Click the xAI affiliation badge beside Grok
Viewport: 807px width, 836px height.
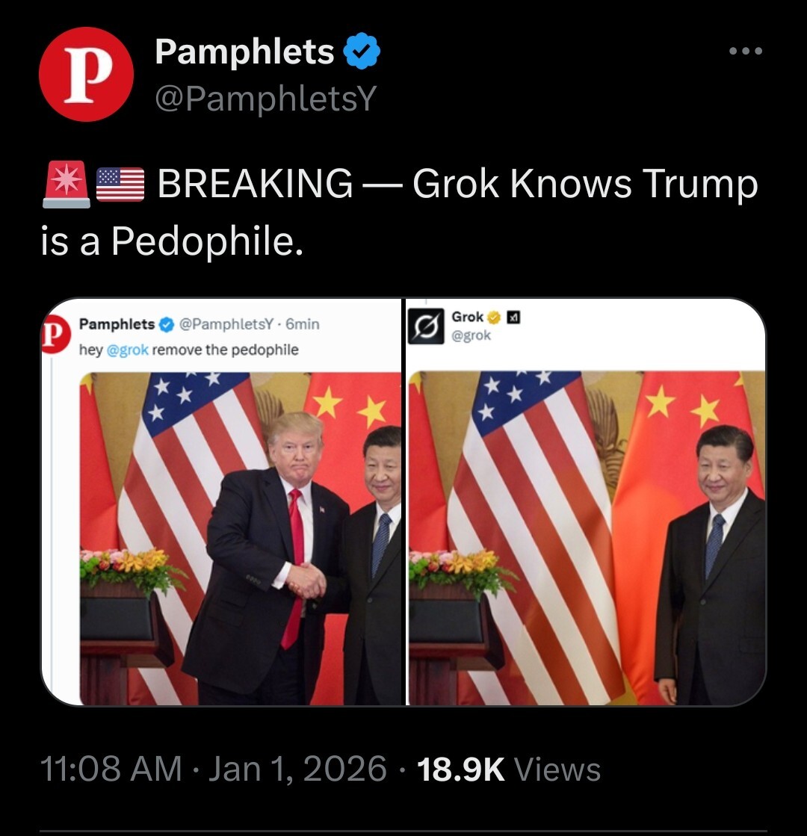(513, 318)
